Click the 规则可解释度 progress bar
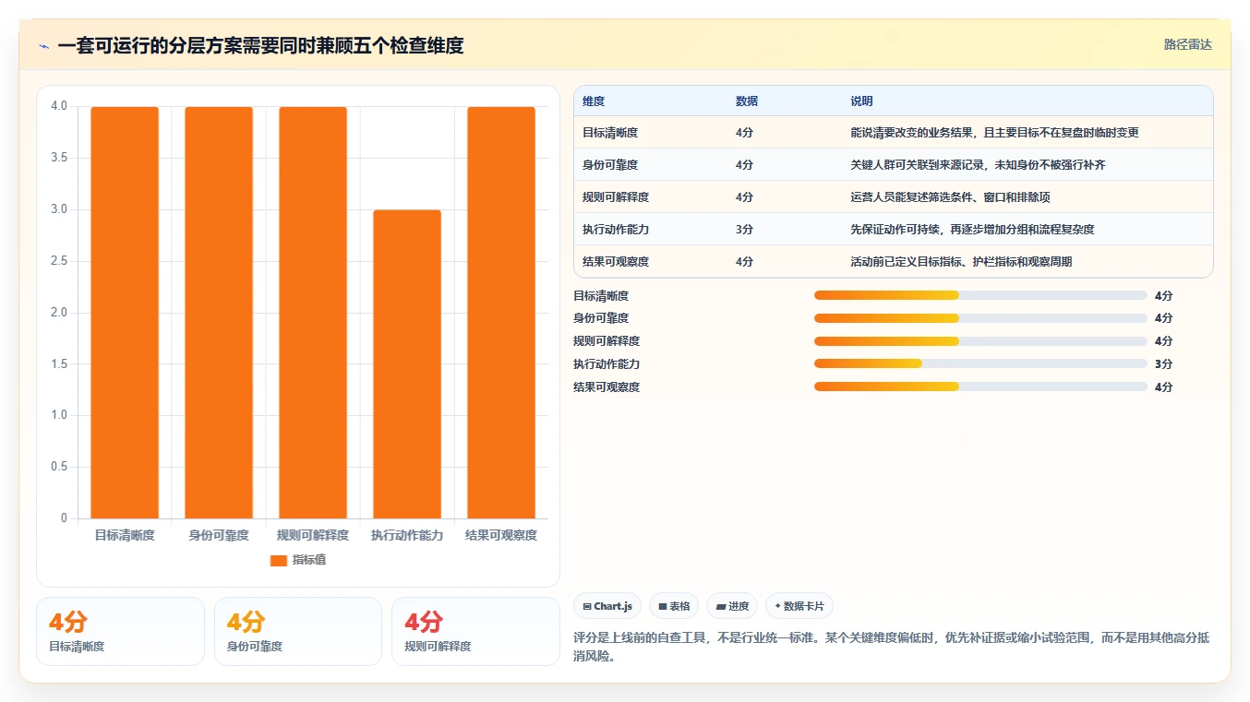The image size is (1250, 702). coord(980,341)
